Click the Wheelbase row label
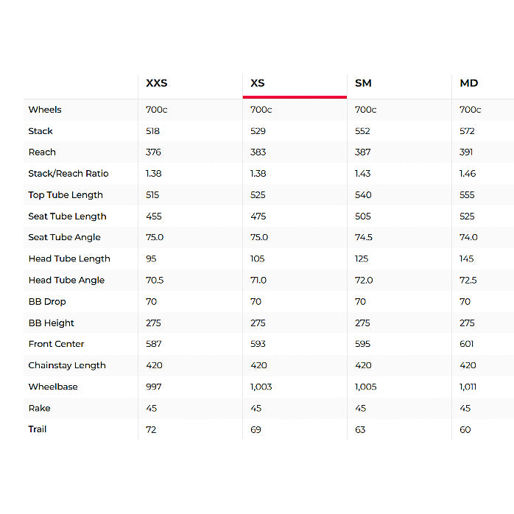 [x=53, y=387]
